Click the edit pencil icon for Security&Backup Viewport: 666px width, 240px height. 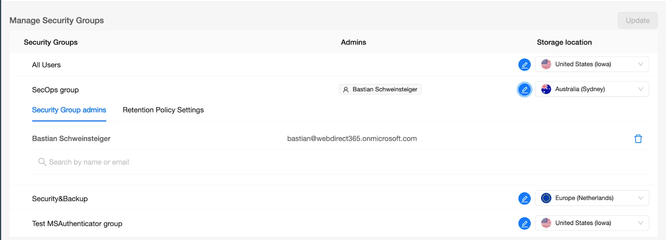[x=524, y=198]
